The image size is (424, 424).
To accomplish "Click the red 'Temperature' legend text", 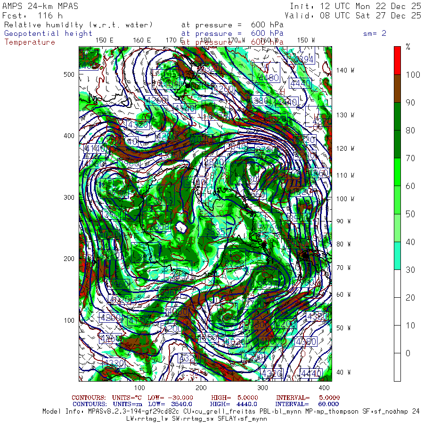I will point(30,42).
